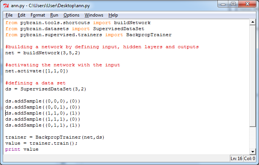
Task: Minimize the ann.py window
Action: click(x=223, y=4)
